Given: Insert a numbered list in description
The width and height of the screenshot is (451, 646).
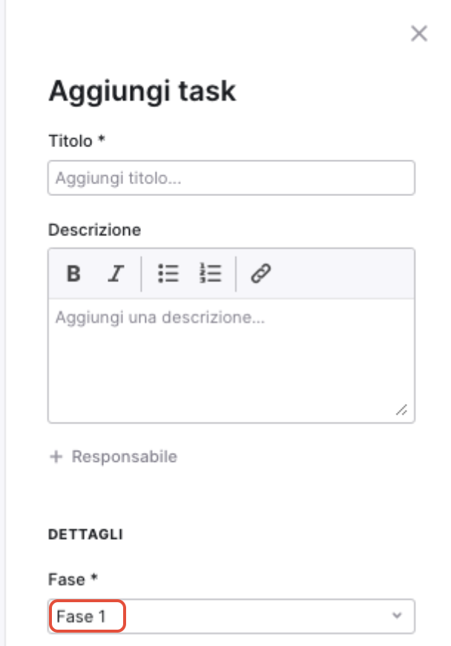Looking at the screenshot, I should (x=210, y=273).
